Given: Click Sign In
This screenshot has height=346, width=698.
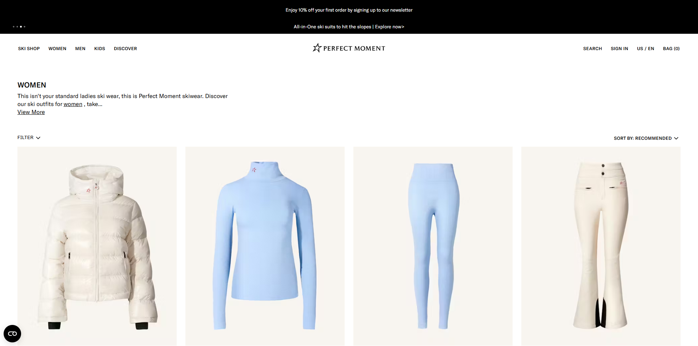Looking at the screenshot, I should [x=619, y=49].
